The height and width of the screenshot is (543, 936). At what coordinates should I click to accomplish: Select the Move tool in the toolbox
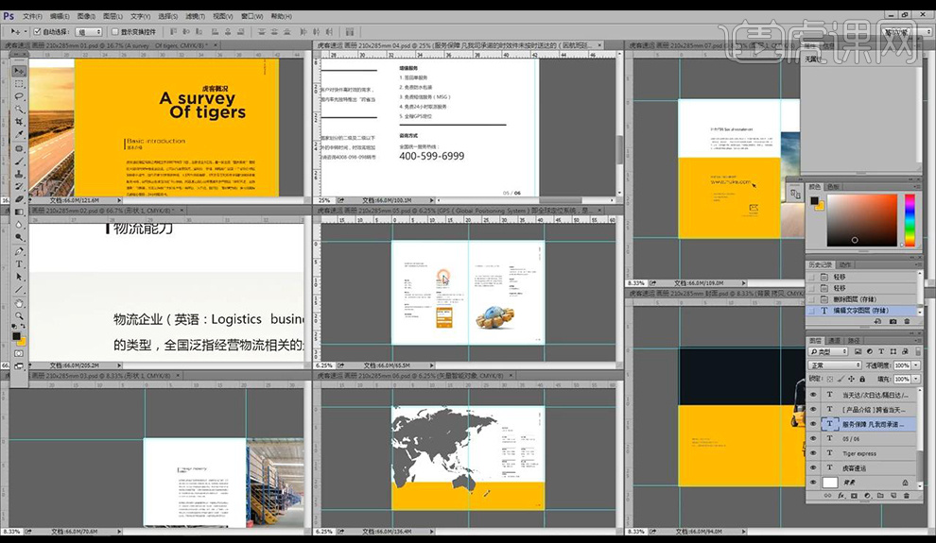coord(19,71)
